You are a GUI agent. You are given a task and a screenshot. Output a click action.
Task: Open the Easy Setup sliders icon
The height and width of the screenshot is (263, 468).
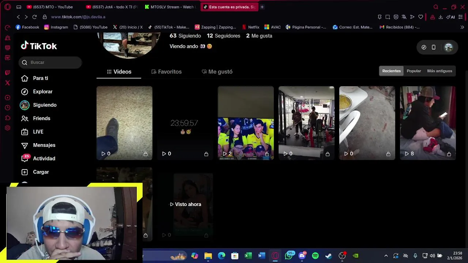pyautogui.click(x=460, y=17)
